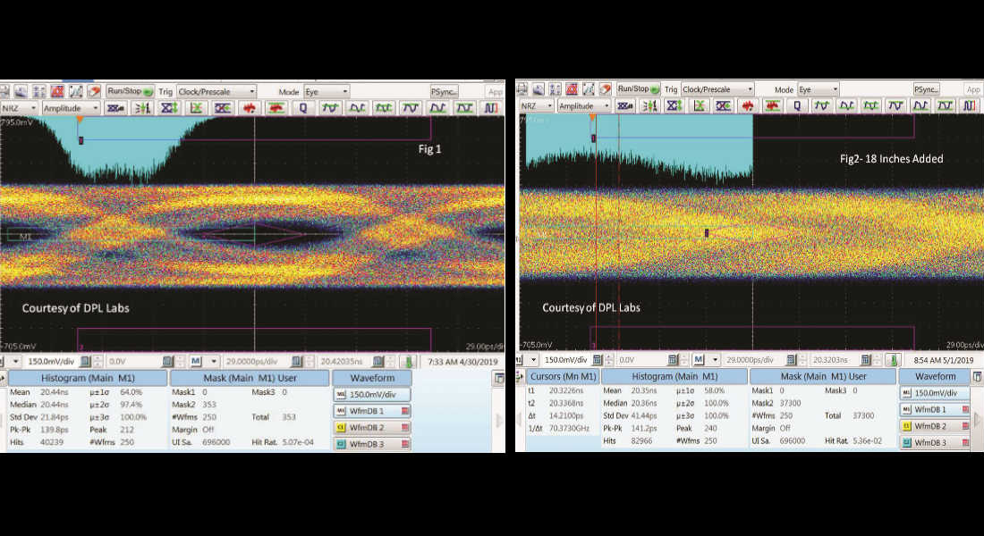Click the print icon in Fig 2 top toolbar
Viewport: 984px width, 536px height.
pyautogui.click(x=522, y=89)
